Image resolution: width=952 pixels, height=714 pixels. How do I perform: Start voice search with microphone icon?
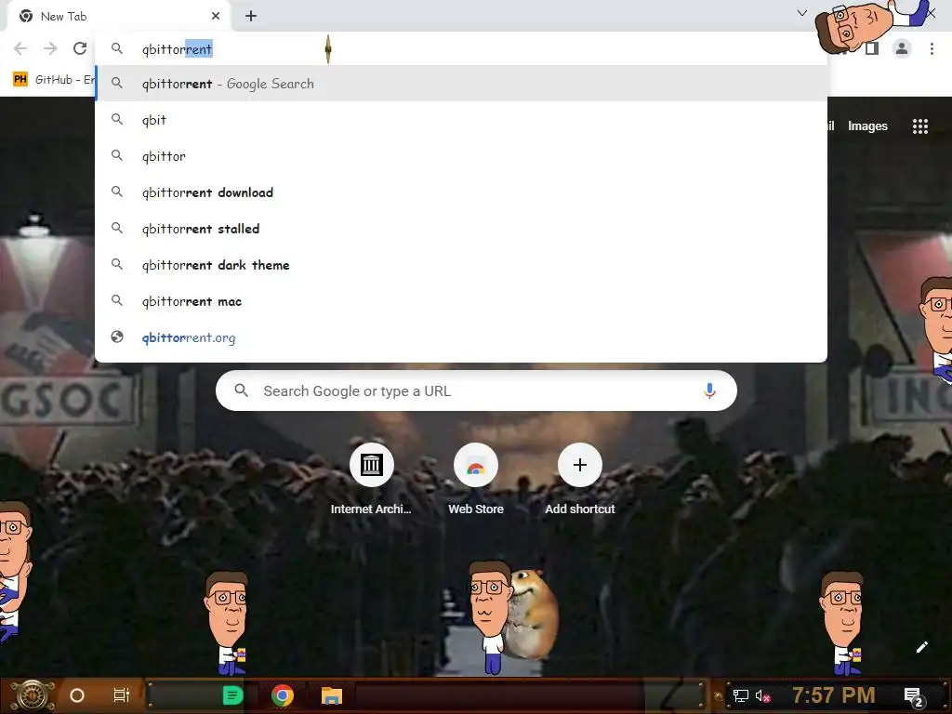coord(709,391)
